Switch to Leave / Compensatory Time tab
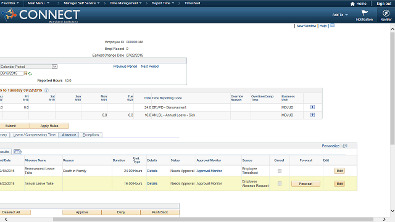Image resolution: width=395 pixels, height=222 pixels. click(35, 135)
